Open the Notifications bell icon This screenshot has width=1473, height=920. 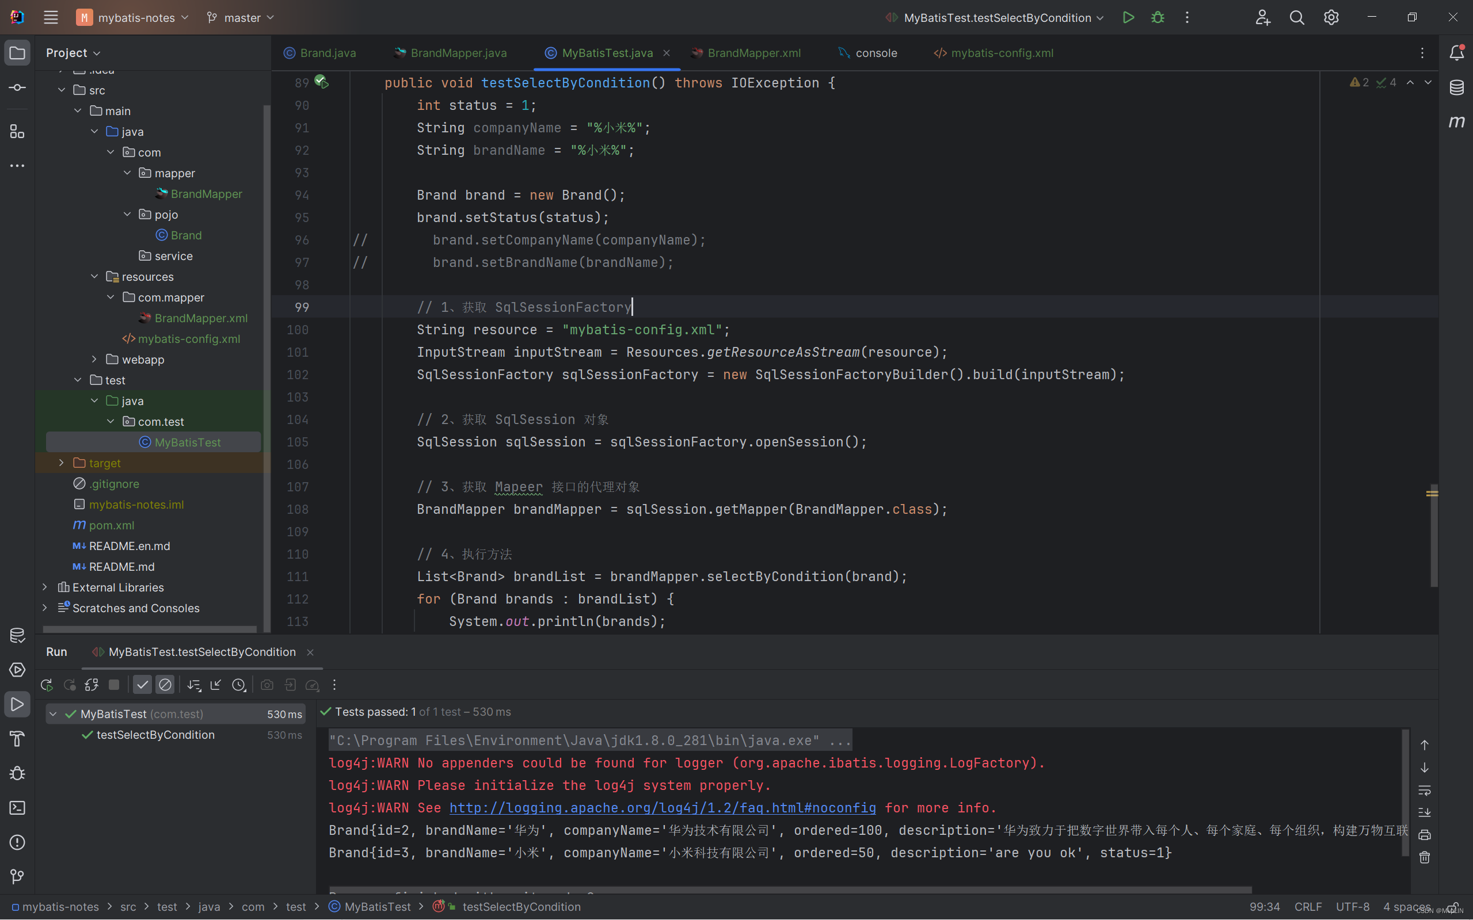coord(1456,53)
